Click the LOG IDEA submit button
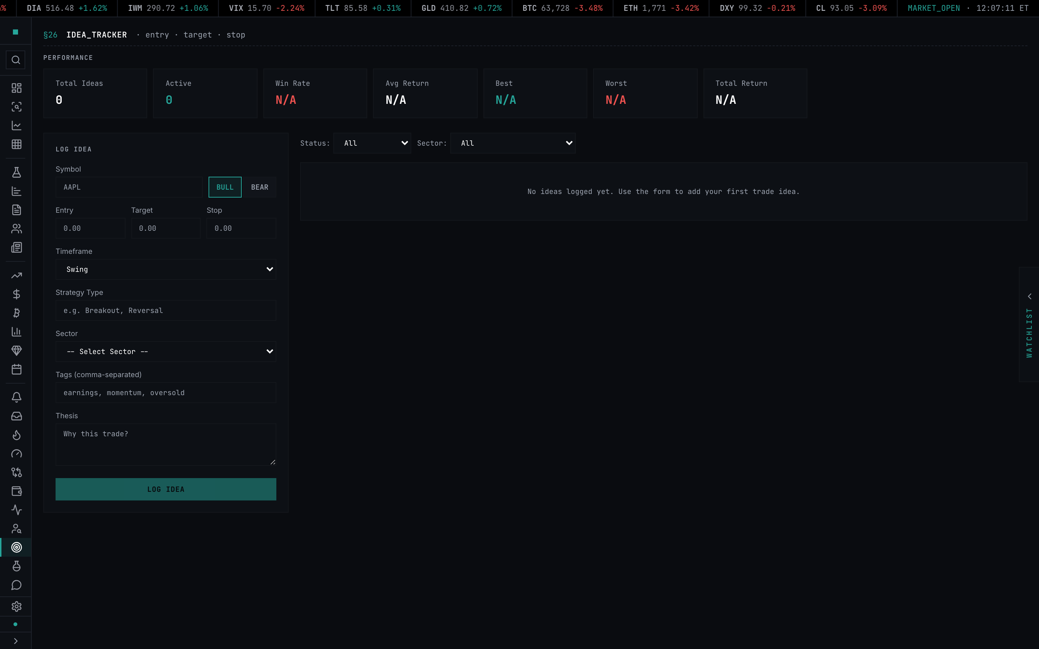Viewport: 1039px width, 649px height. click(166, 489)
